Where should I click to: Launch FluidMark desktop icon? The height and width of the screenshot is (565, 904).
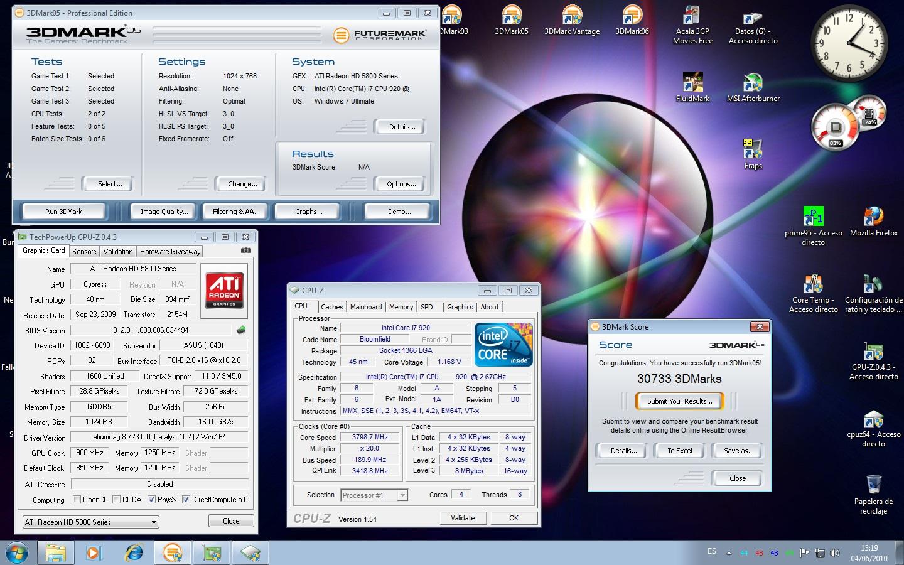tap(692, 88)
